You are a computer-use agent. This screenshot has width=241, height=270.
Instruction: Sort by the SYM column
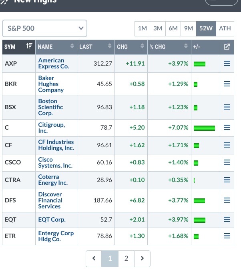(x=19, y=47)
